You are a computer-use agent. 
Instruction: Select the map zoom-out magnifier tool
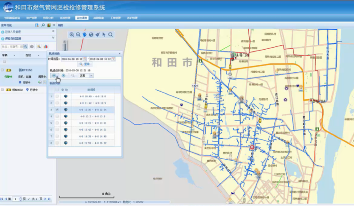78,34
